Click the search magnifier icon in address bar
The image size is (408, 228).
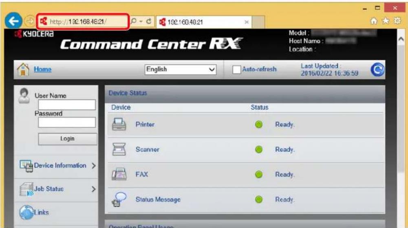coord(133,21)
